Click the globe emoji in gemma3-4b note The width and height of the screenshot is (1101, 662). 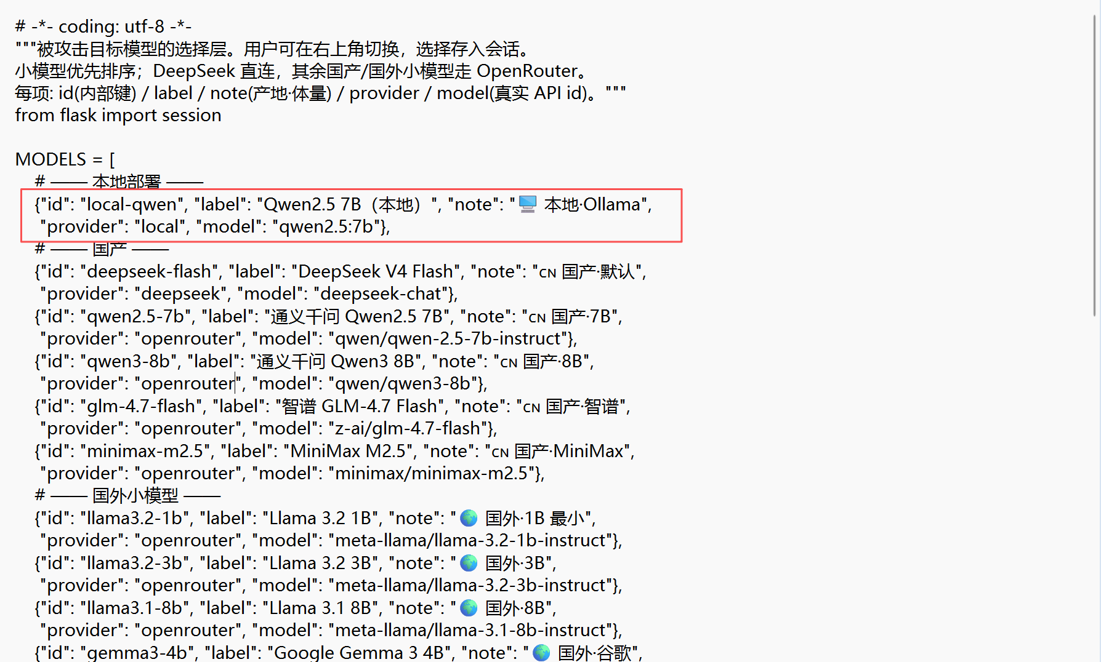click(541, 653)
